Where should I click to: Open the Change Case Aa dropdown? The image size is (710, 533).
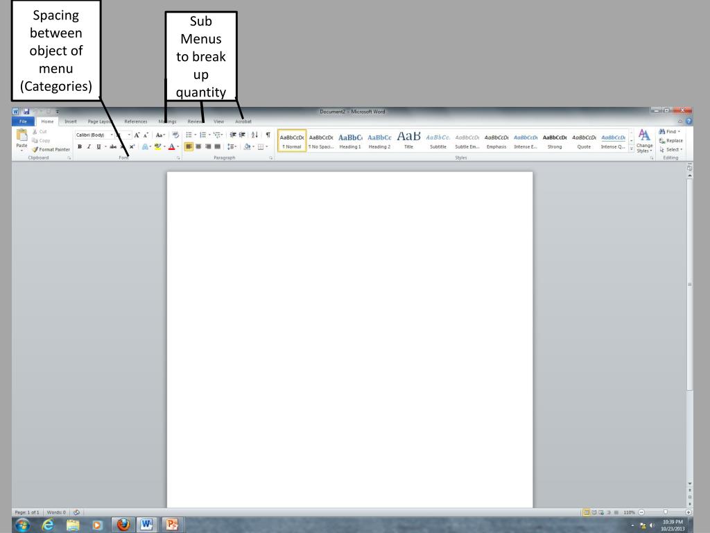(160, 135)
